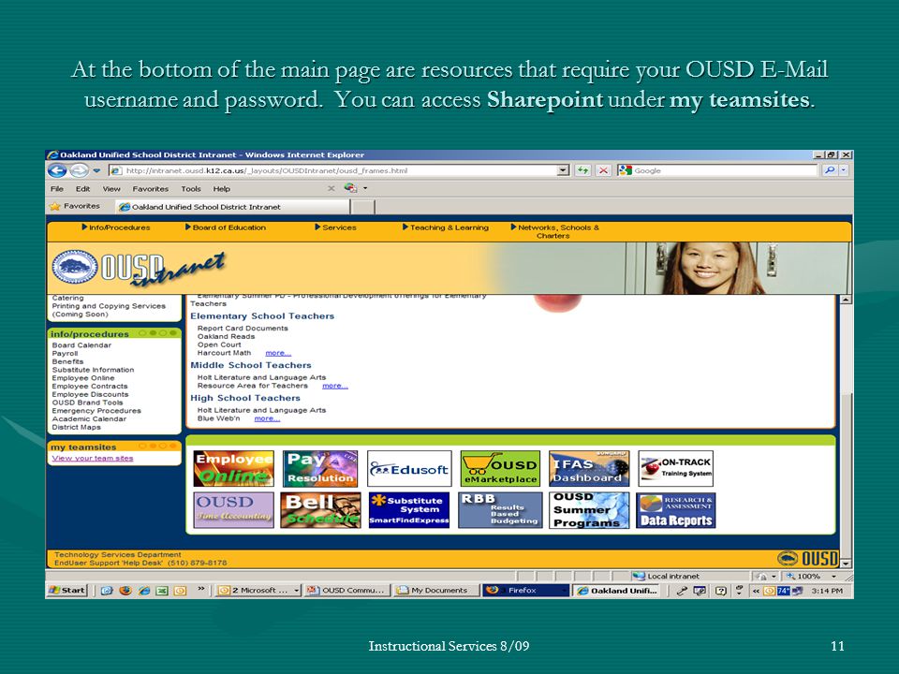Open the Bell Schedule tile
Screen dimensions: 899x674
pos(320,509)
